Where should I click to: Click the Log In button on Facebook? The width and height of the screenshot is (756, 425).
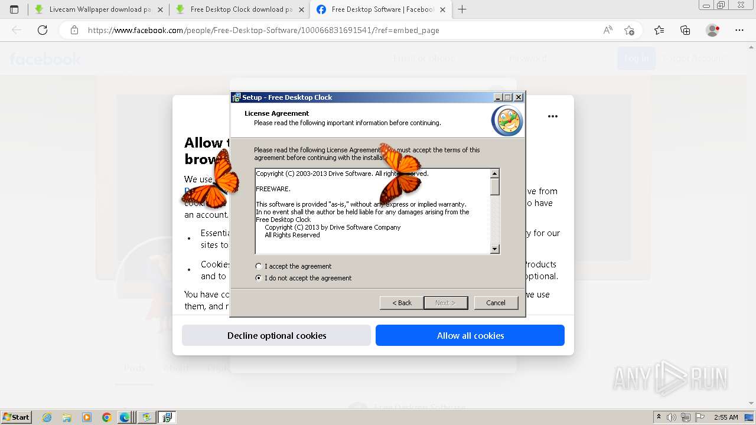pos(636,58)
